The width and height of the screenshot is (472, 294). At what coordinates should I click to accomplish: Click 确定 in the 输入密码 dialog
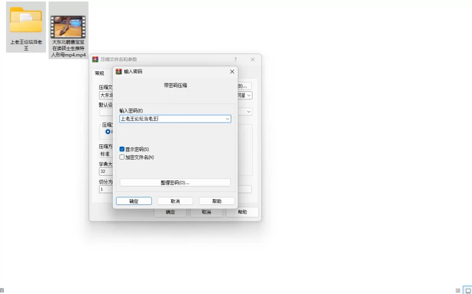(x=134, y=201)
